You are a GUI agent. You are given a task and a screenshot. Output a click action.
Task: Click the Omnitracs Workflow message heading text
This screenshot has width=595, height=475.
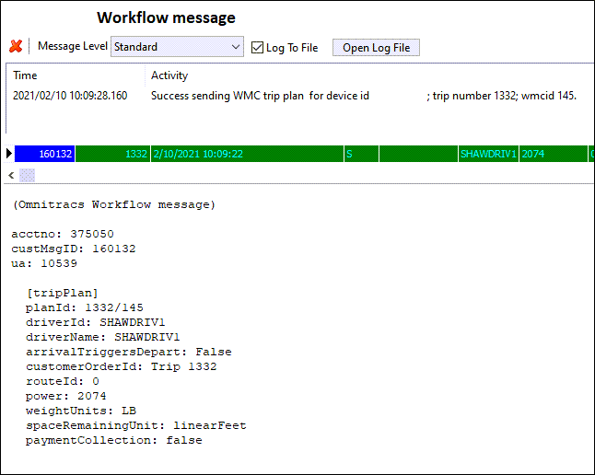coord(114,205)
